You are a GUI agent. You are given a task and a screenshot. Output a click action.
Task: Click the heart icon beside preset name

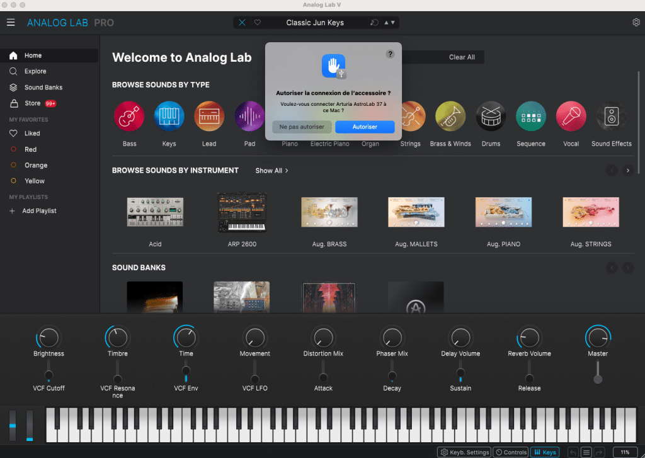tap(258, 23)
